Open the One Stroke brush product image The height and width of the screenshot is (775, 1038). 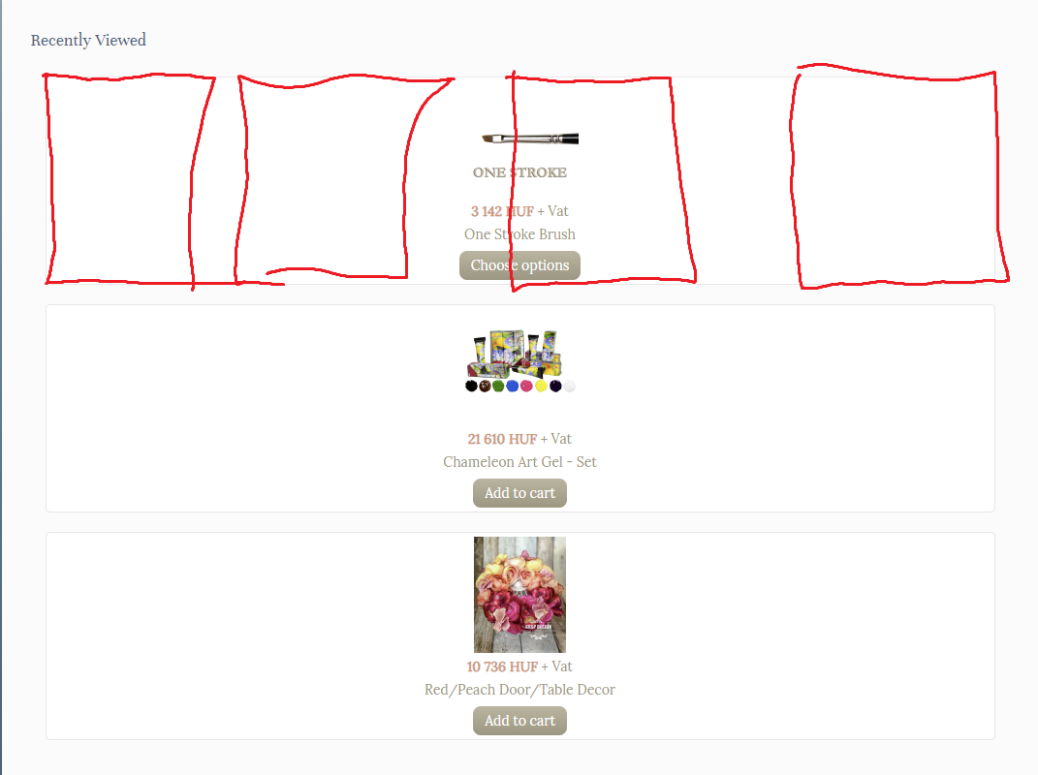point(529,139)
